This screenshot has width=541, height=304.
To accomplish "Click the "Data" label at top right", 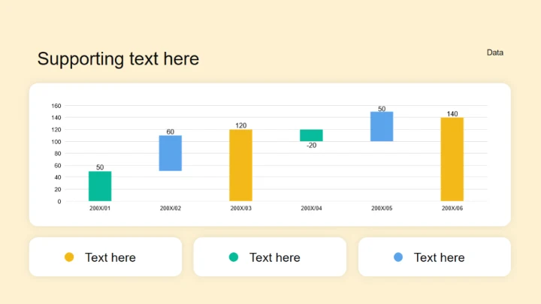I will 495,53.
